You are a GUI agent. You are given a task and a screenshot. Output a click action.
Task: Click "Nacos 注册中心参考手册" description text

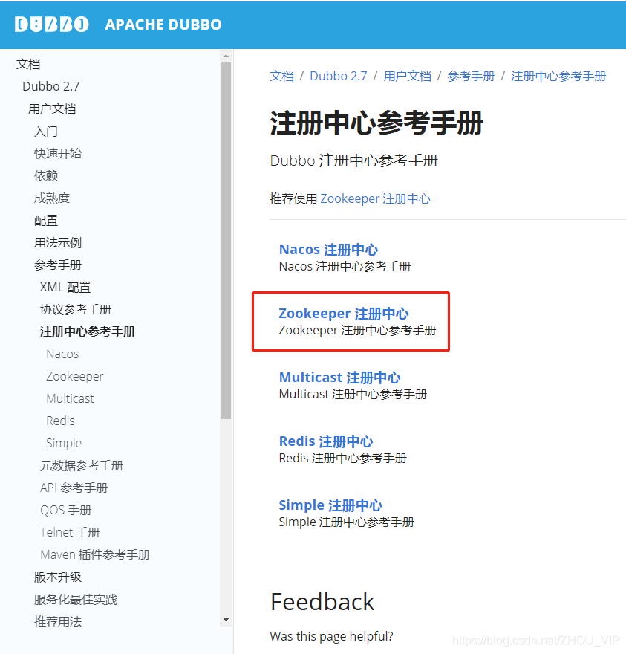tap(345, 266)
